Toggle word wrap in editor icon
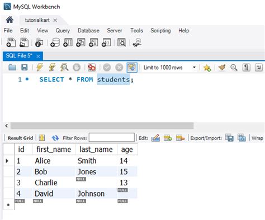The image size is (265, 220). (259, 68)
